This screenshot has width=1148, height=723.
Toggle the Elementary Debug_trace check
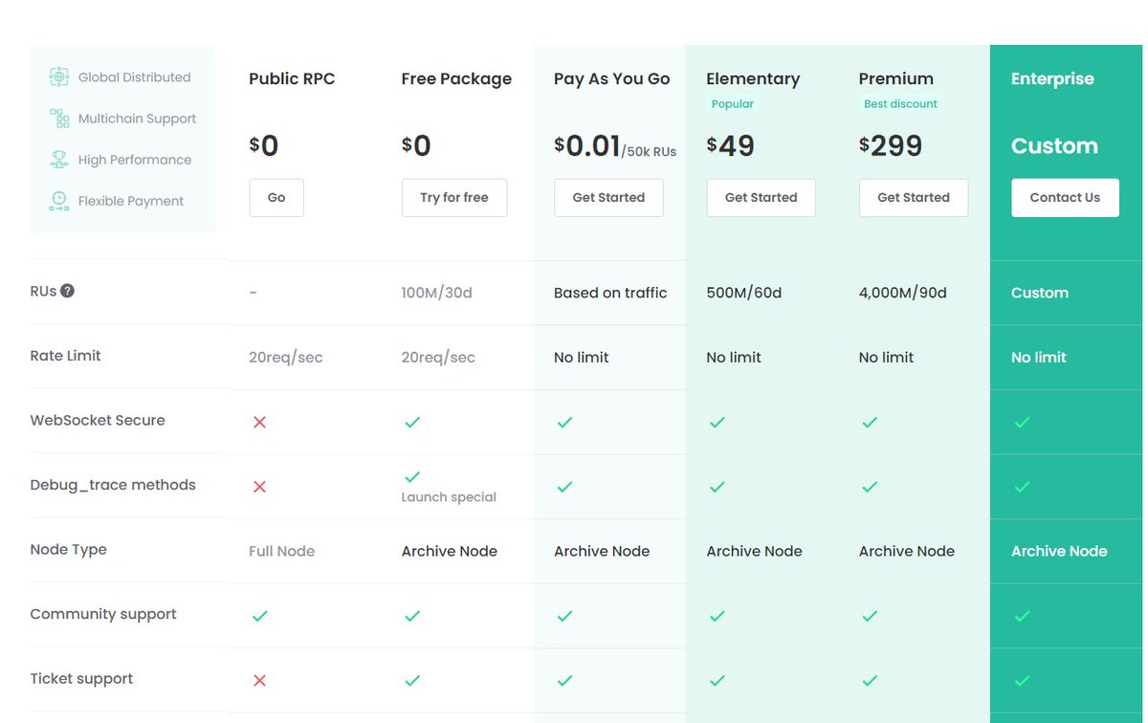point(717,486)
